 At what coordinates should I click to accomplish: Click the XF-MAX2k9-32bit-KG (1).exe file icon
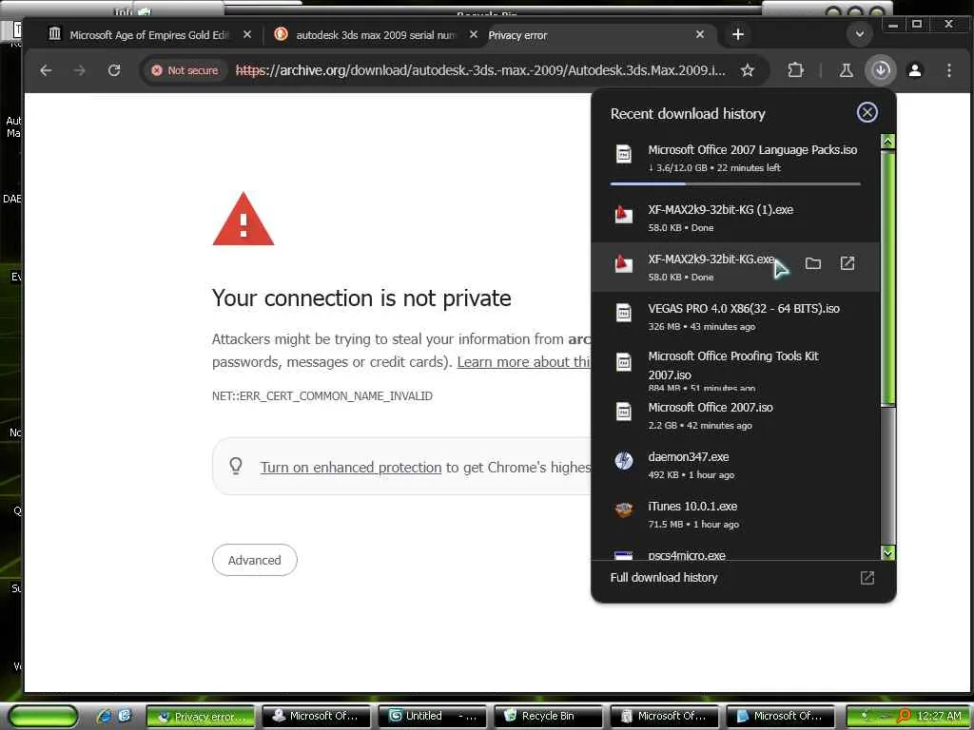coord(624,214)
